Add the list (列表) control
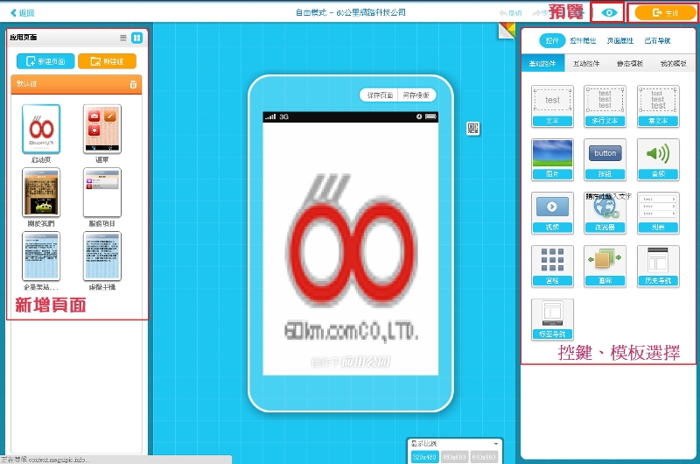 [x=658, y=213]
